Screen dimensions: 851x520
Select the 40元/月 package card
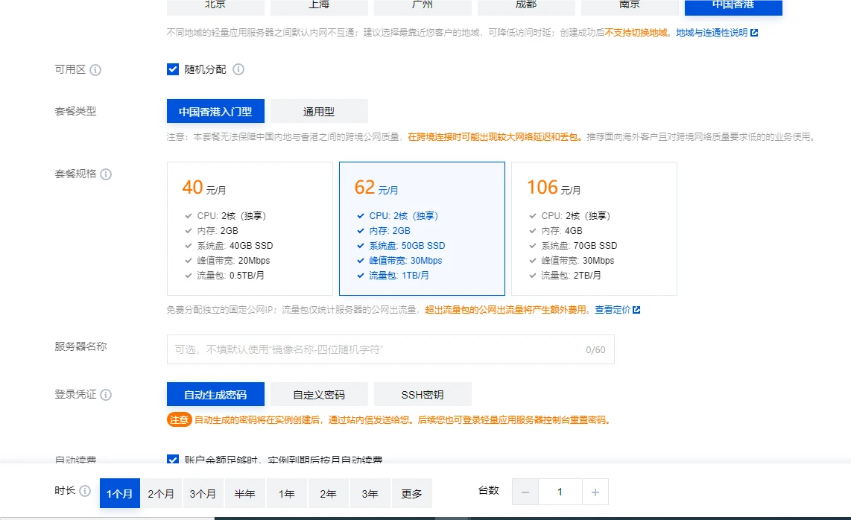click(x=250, y=229)
